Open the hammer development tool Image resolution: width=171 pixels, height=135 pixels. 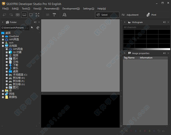click(54, 15)
